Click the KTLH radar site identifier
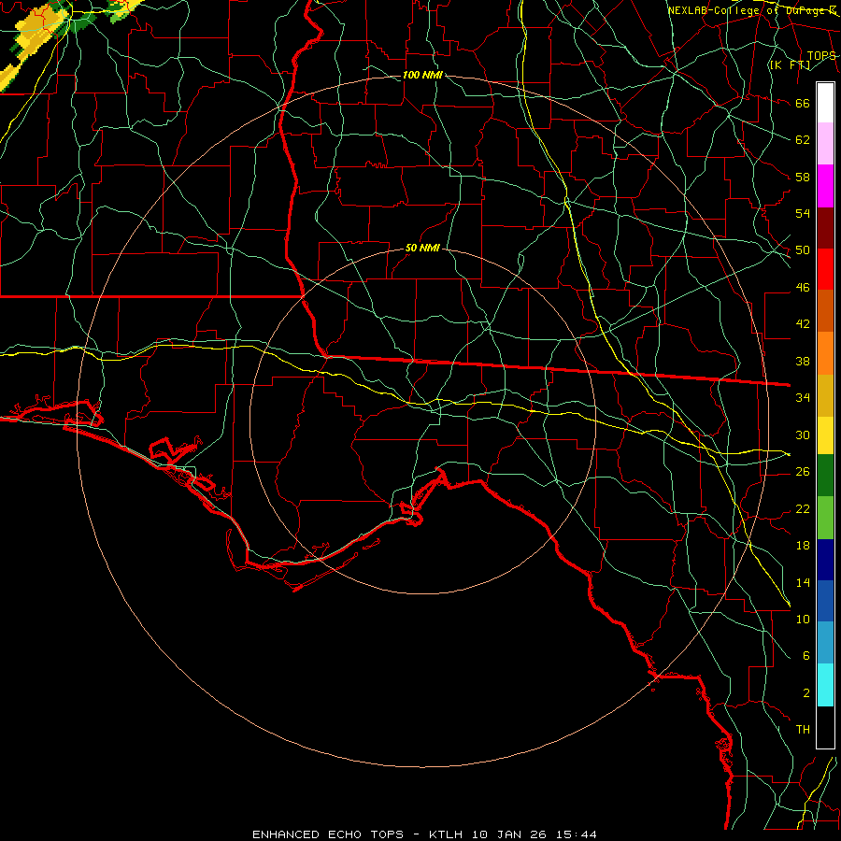841x841 pixels. click(x=448, y=834)
